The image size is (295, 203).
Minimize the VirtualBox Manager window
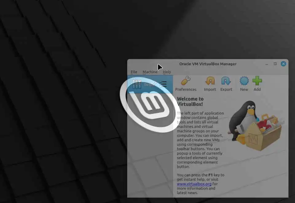(267, 64)
